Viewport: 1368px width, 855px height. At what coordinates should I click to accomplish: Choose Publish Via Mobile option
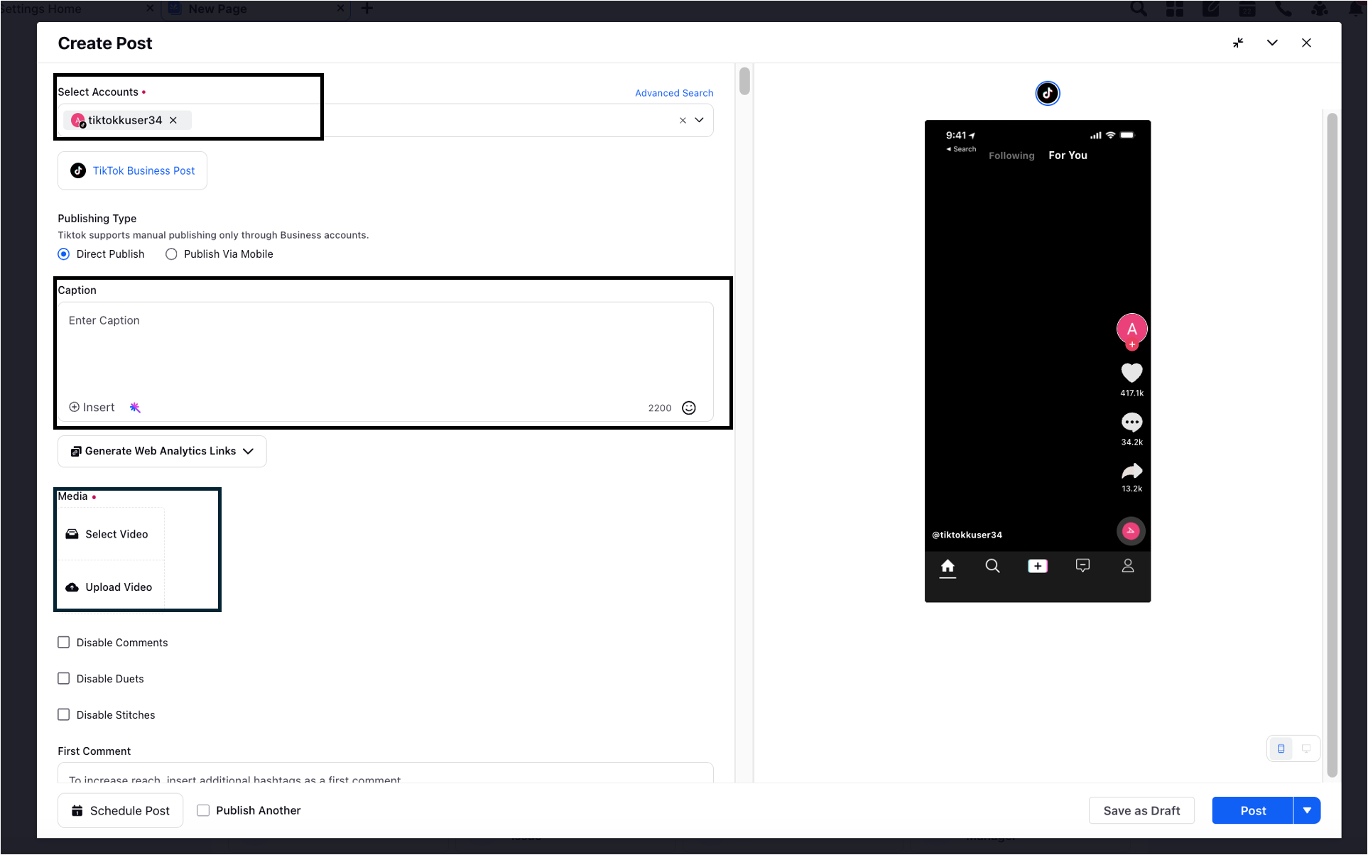coord(171,254)
